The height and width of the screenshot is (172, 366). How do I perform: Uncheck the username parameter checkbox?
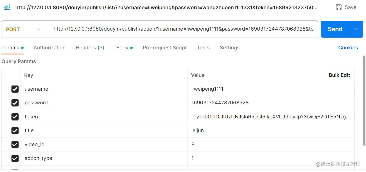click(15, 89)
